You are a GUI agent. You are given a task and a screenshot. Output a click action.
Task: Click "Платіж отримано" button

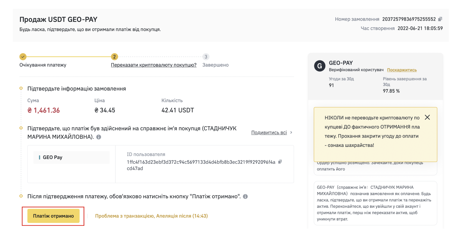[53, 216]
